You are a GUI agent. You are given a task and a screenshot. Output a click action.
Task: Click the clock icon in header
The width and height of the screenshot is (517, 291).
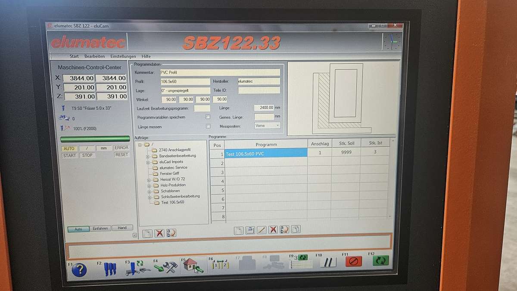[x=392, y=42]
